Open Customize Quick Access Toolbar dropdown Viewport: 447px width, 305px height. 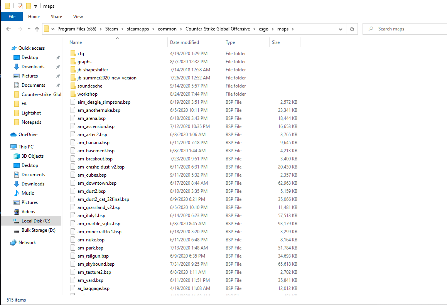35,6
